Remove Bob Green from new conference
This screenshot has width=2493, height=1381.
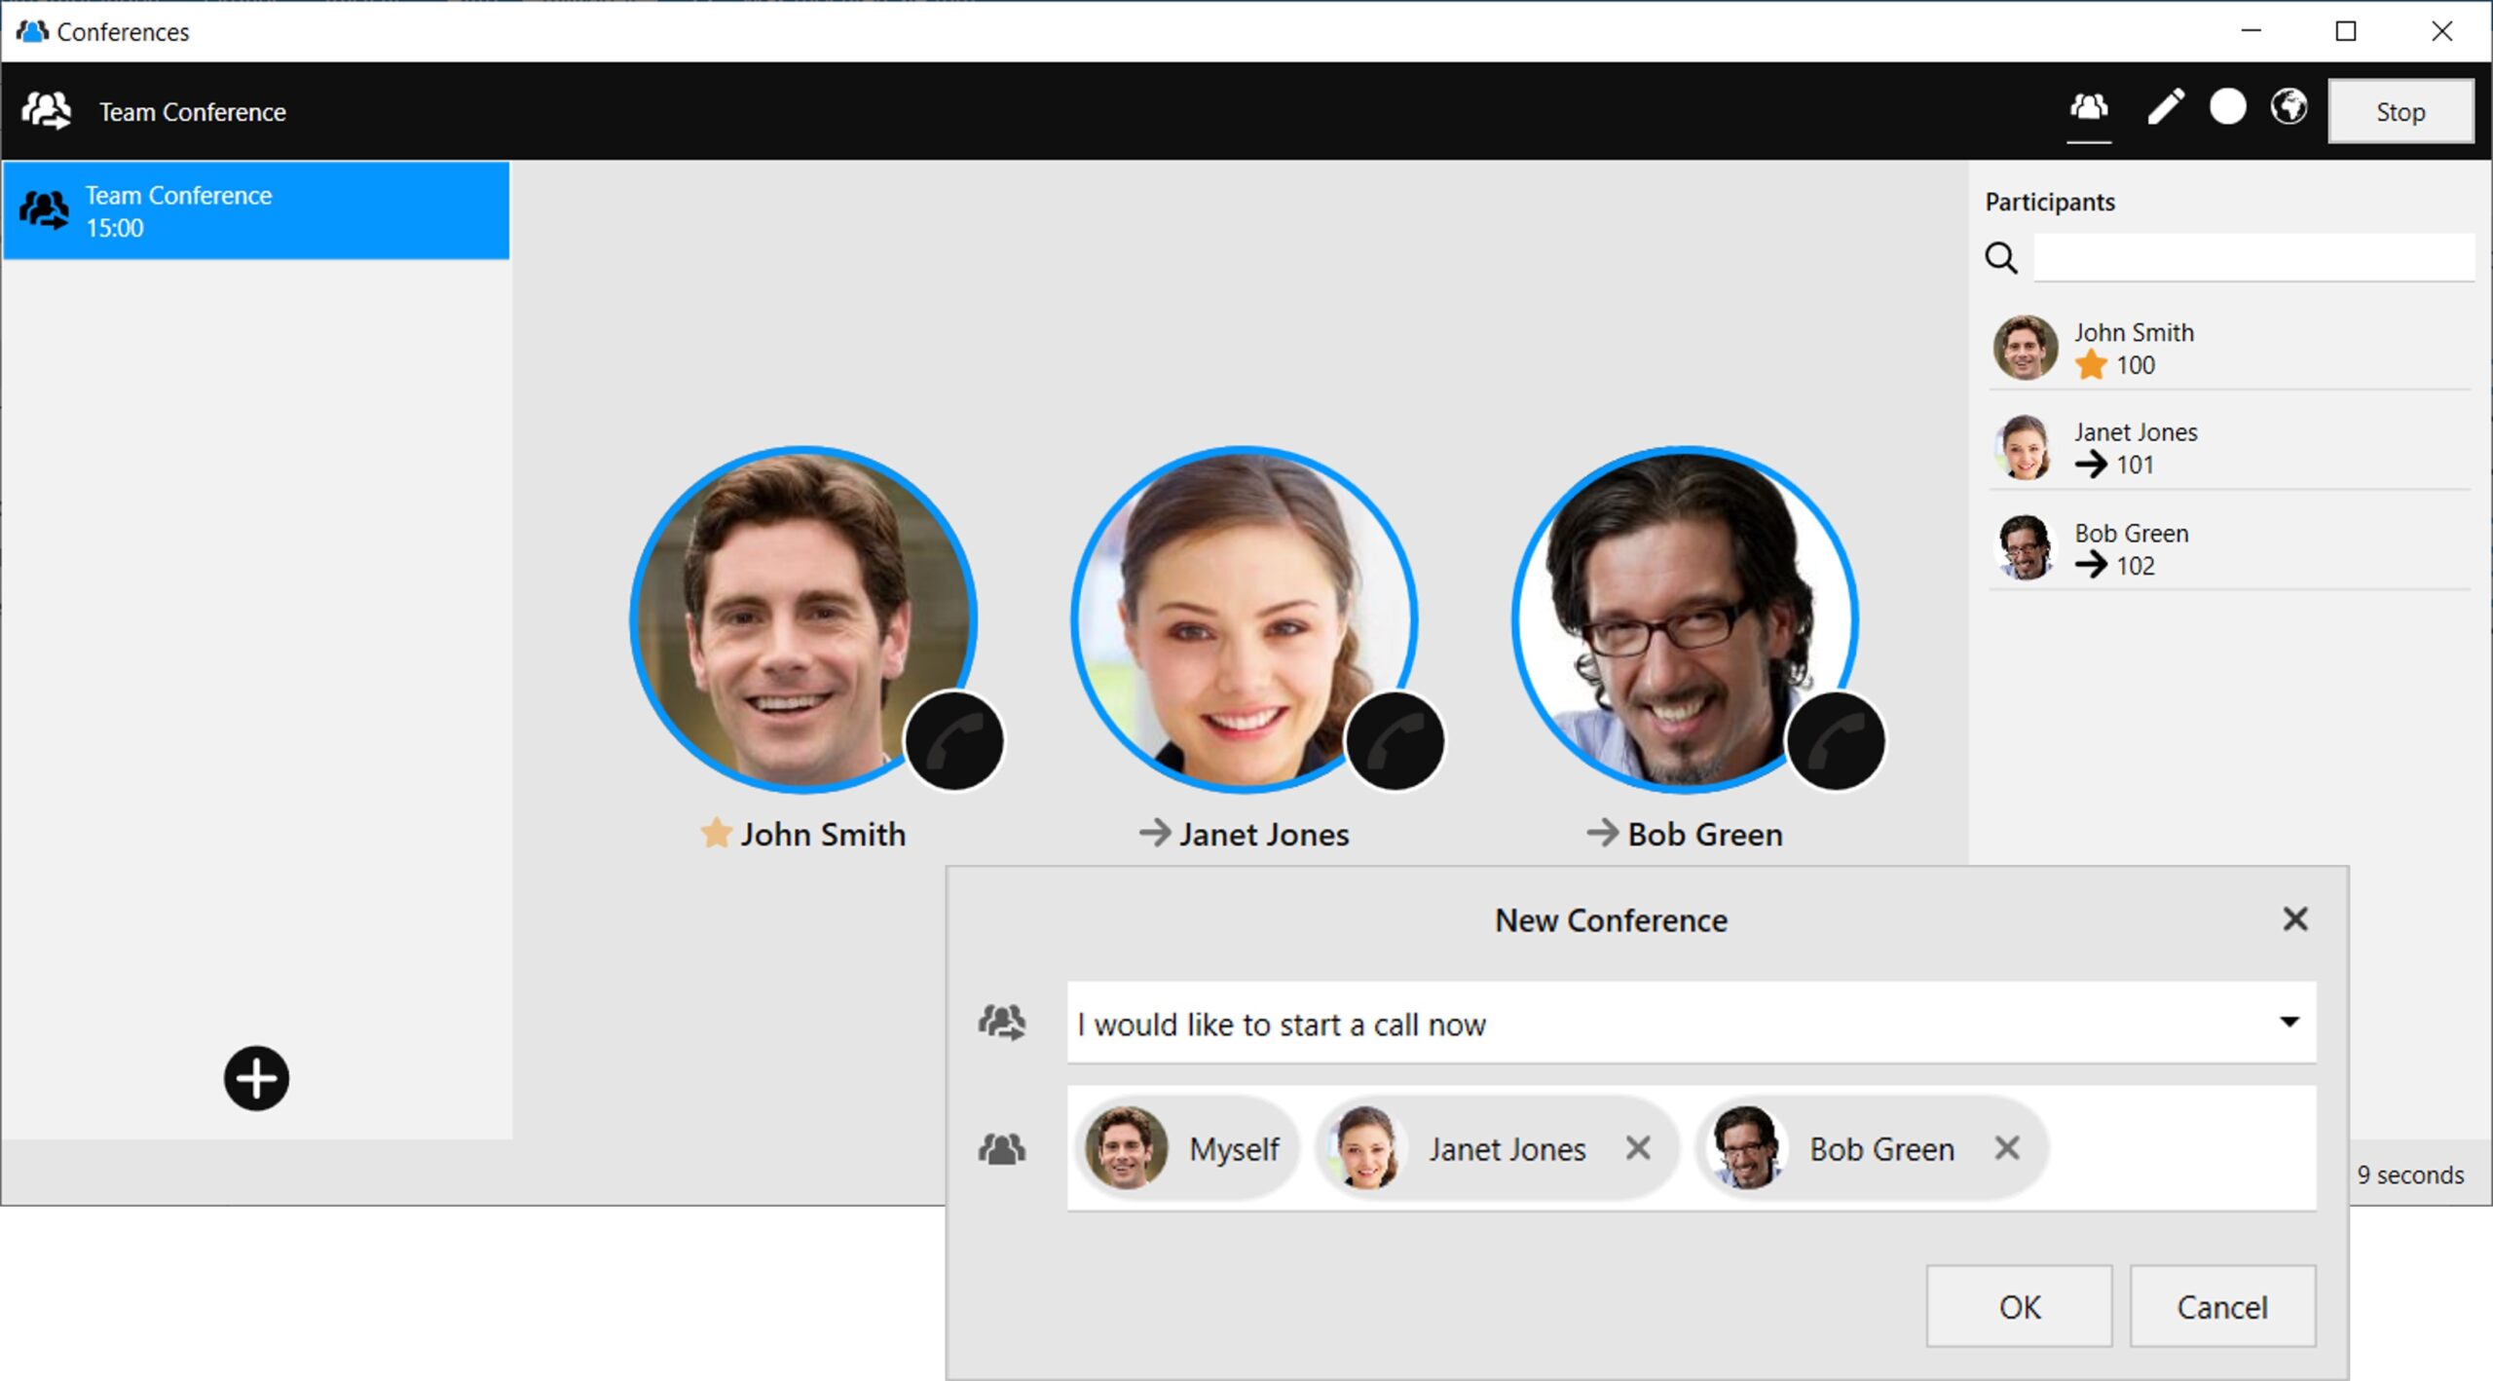coord(2007,1148)
